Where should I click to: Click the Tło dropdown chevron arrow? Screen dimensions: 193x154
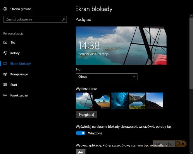tap(134, 77)
